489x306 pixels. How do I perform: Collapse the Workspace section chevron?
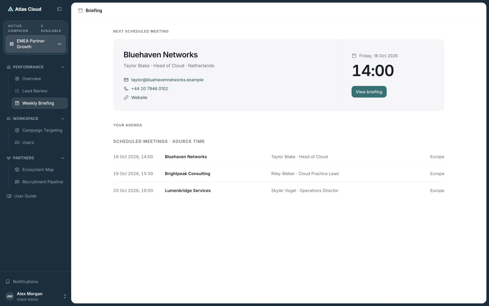tap(63, 119)
